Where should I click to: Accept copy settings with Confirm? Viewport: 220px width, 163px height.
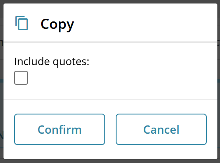click(60, 129)
